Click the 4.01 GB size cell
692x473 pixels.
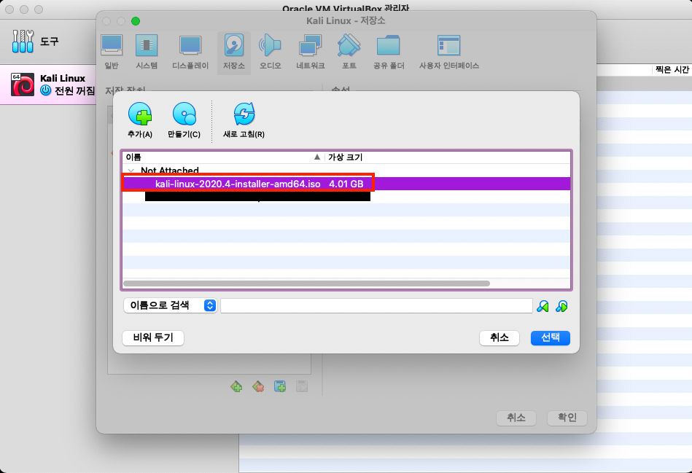pyautogui.click(x=346, y=184)
